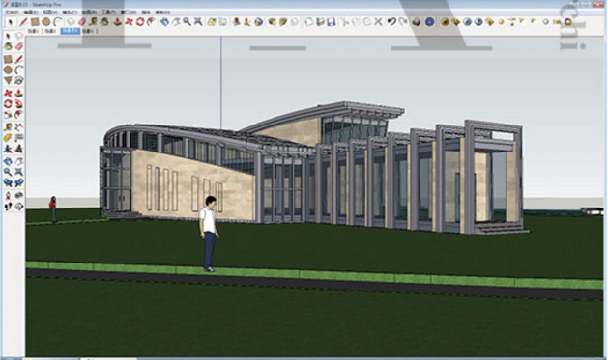This screenshot has height=360, width=608.
Task: Activate the Push/Pull tool in top toolbar
Action: point(117,21)
